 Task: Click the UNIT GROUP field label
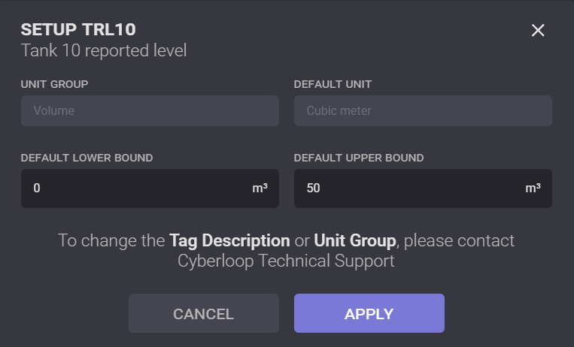pyautogui.click(x=54, y=83)
